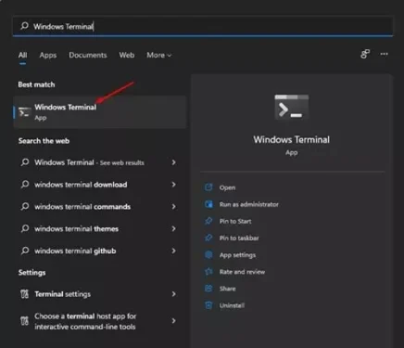This screenshot has height=348, width=404.
Task: Select windows terminal themes suggestion
Action: click(x=76, y=229)
